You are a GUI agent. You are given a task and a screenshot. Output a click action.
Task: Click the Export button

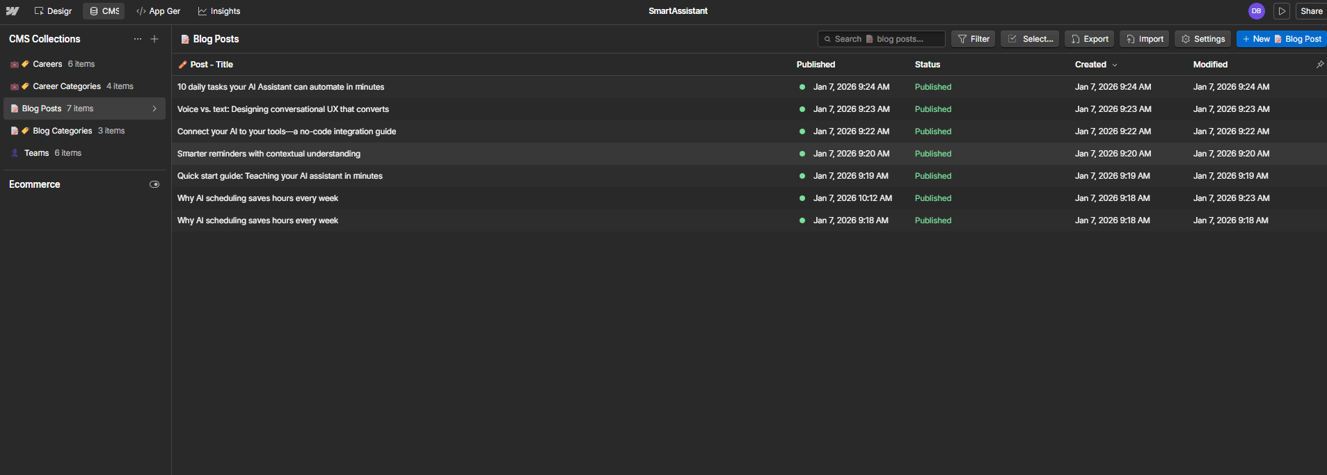(1089, 39)
